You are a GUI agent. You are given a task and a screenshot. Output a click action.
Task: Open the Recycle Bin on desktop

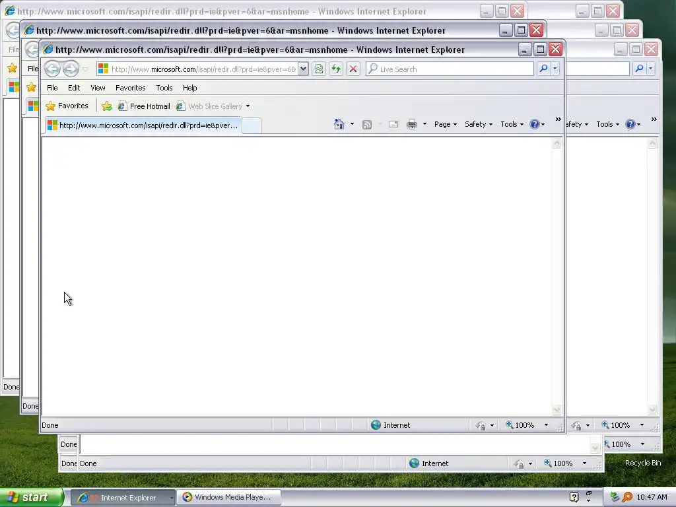click(643, 463)
